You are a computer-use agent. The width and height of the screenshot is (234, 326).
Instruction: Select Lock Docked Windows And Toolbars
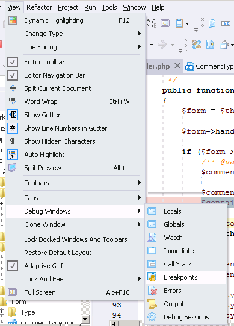pyautogui.click(x=75, y=239)
